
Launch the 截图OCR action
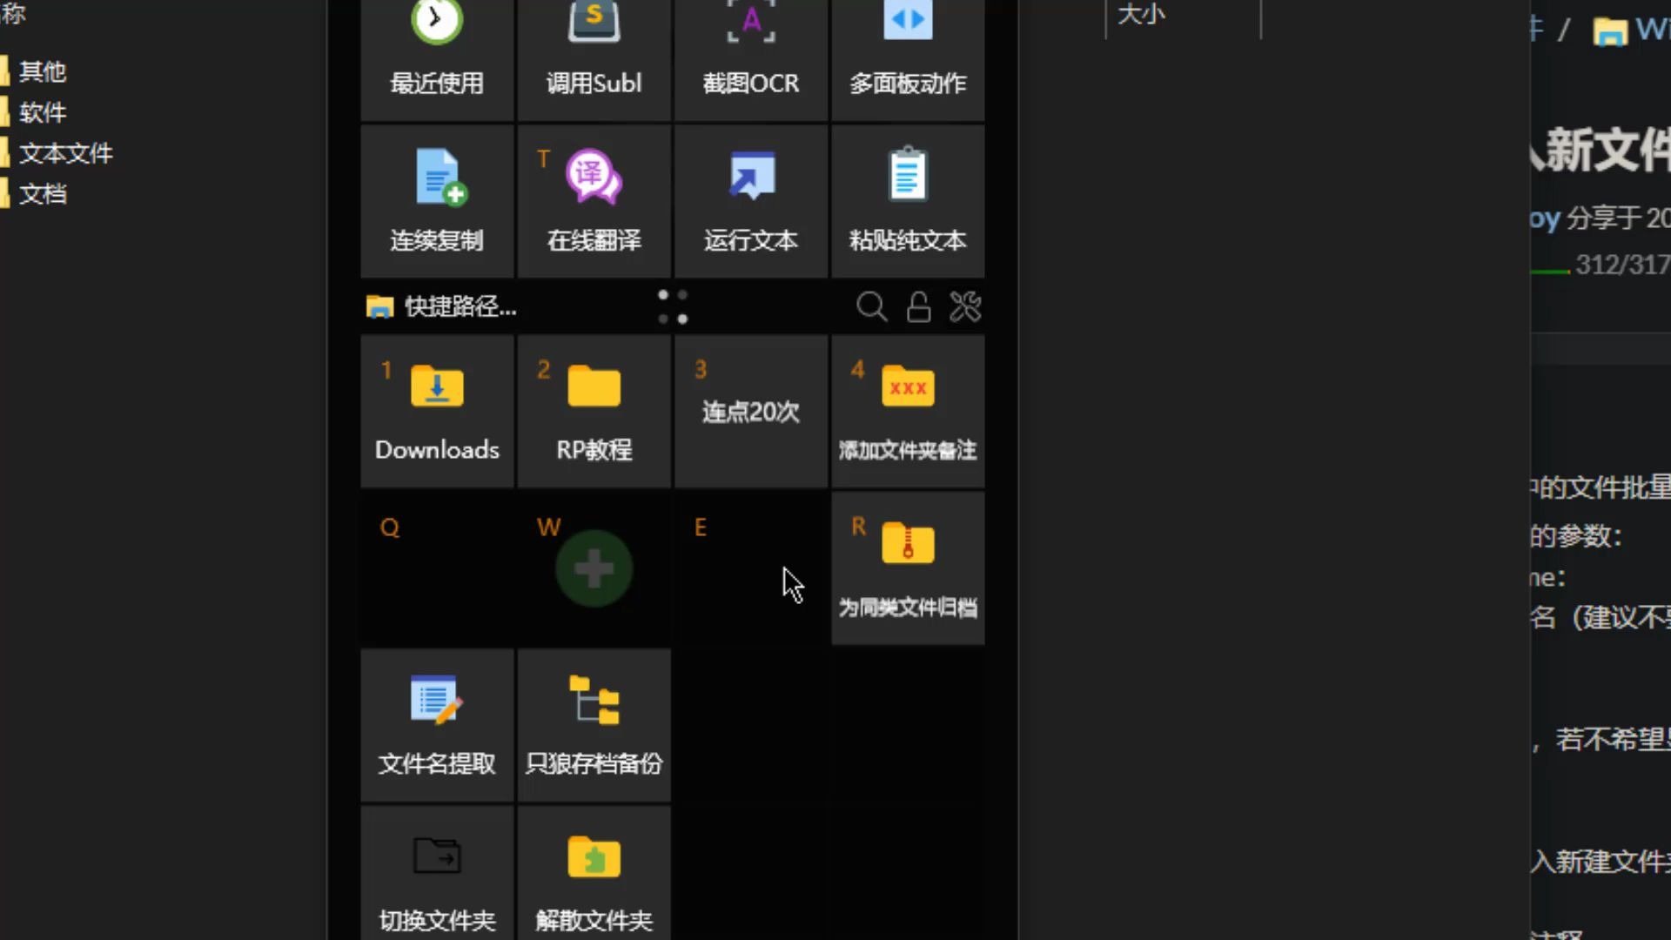[750, 52]
